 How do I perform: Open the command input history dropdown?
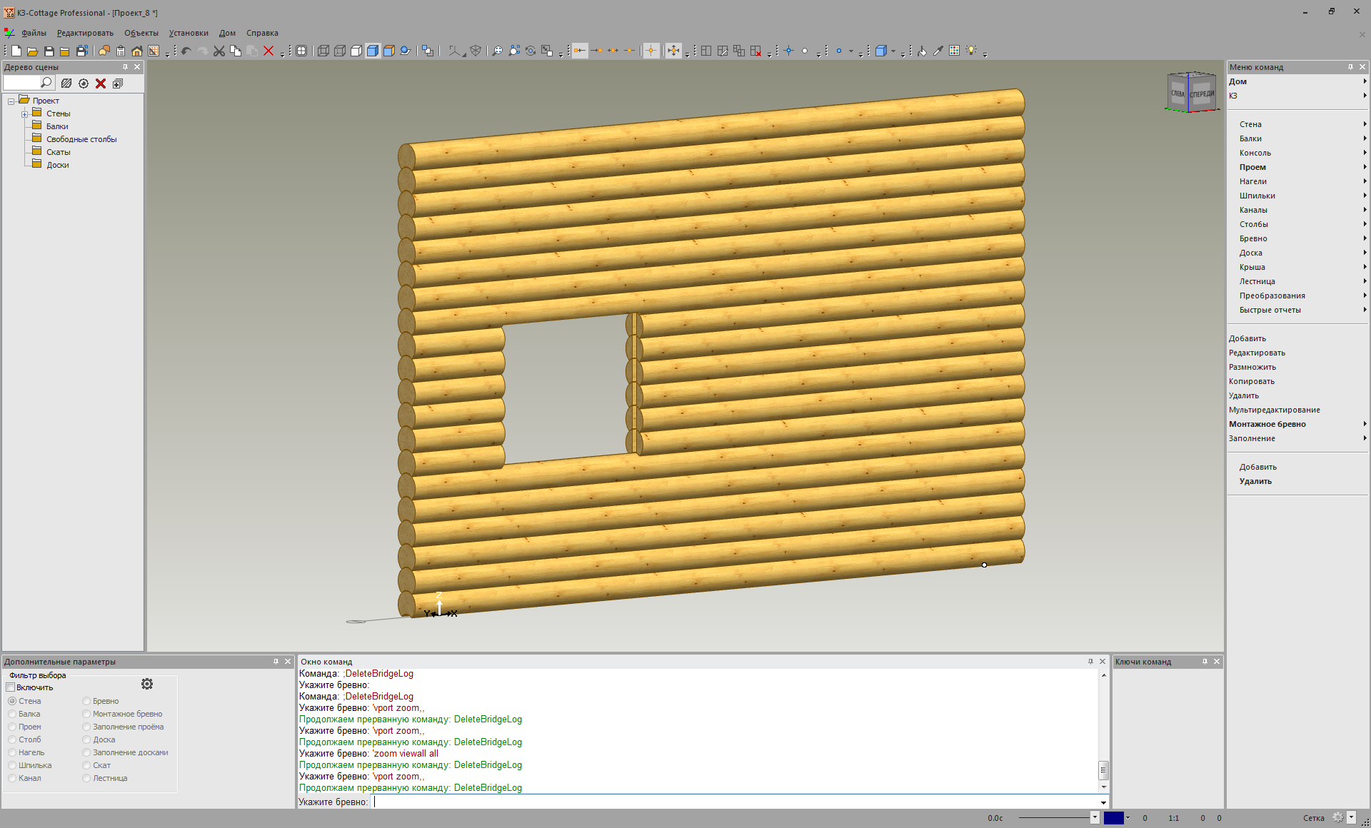[1103, 802]
